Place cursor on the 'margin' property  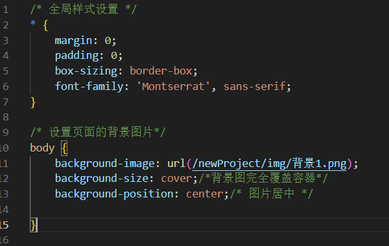click(x=73, y=41)
